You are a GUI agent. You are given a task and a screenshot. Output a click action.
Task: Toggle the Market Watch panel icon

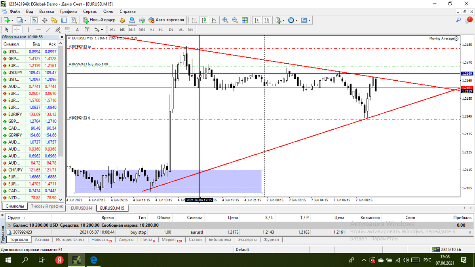pos(34,20)
